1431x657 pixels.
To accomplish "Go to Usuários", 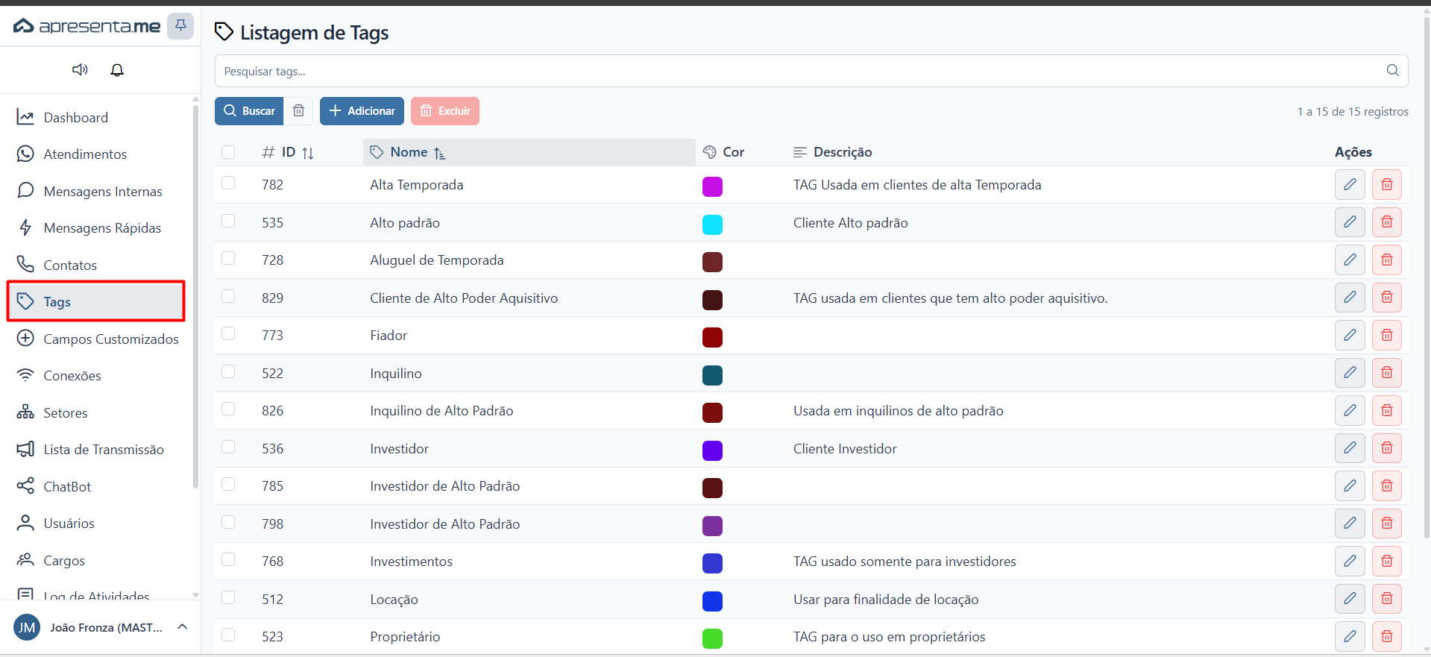I will pos(97,524).
